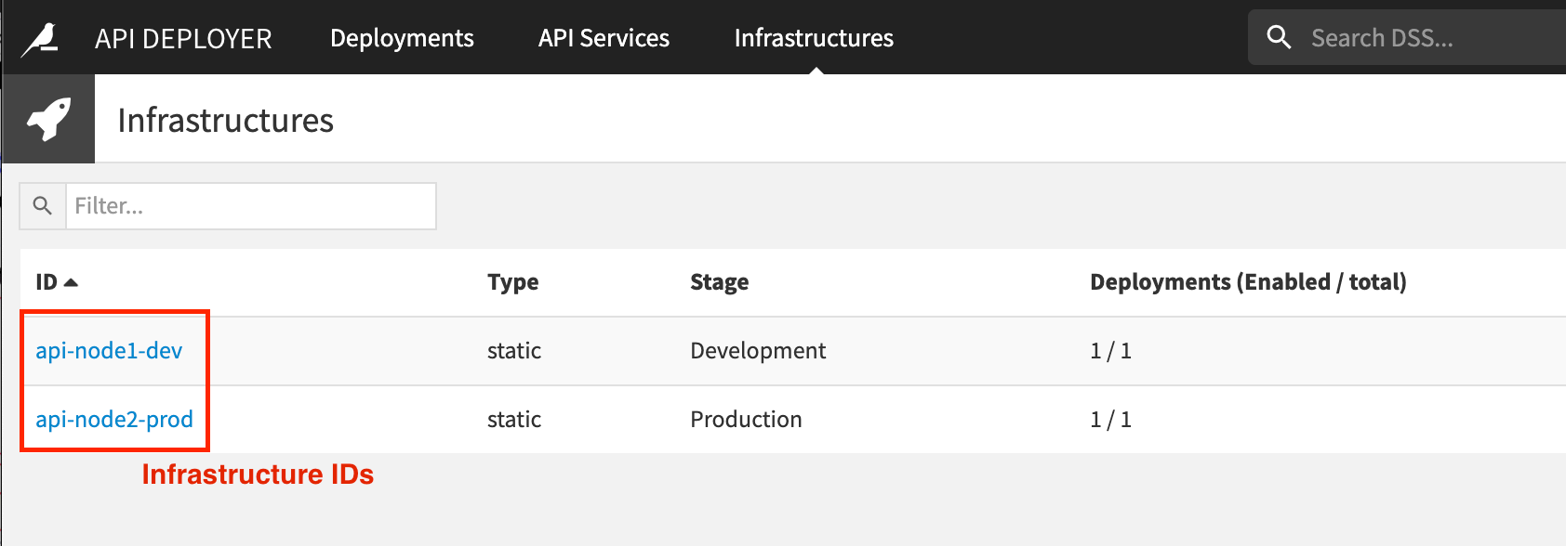Open the api-node2-prod infrastructure link

[114, 420]
